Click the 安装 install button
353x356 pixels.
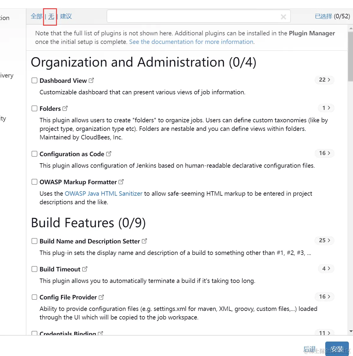click(337, 349)
